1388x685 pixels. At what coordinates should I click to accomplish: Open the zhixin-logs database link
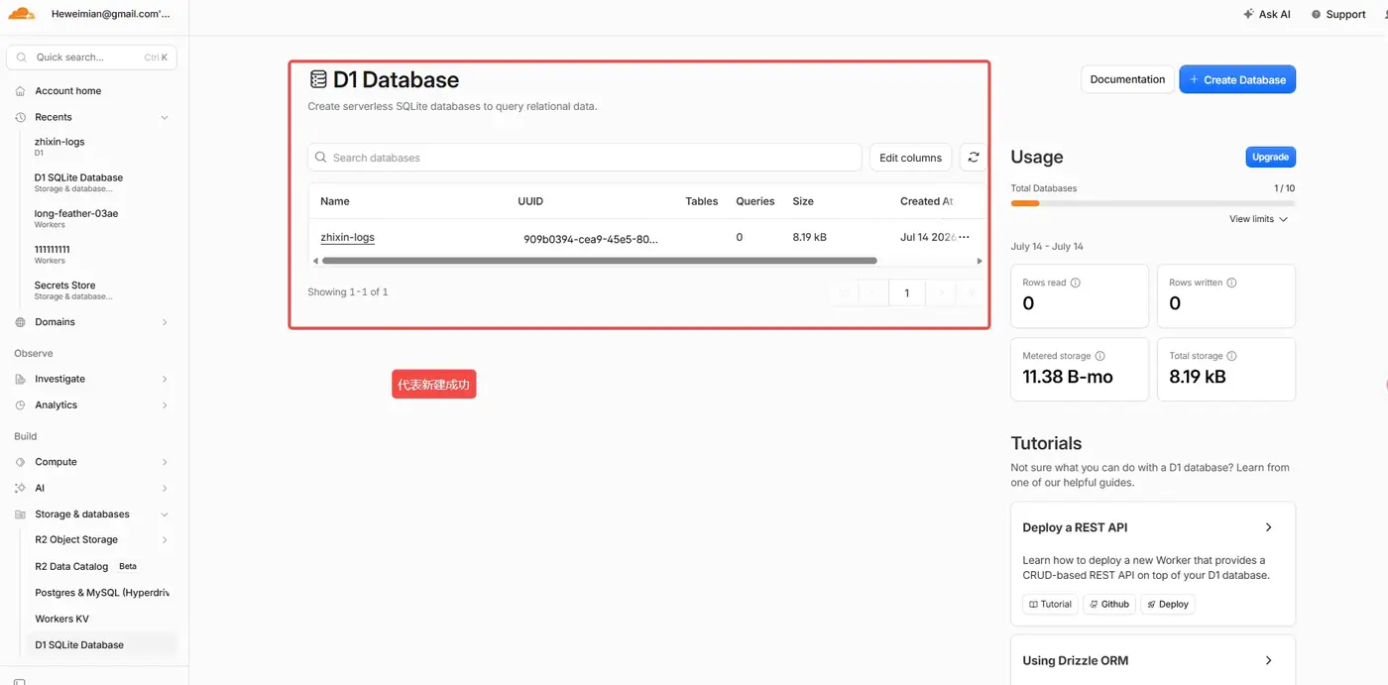pos(347,238)
